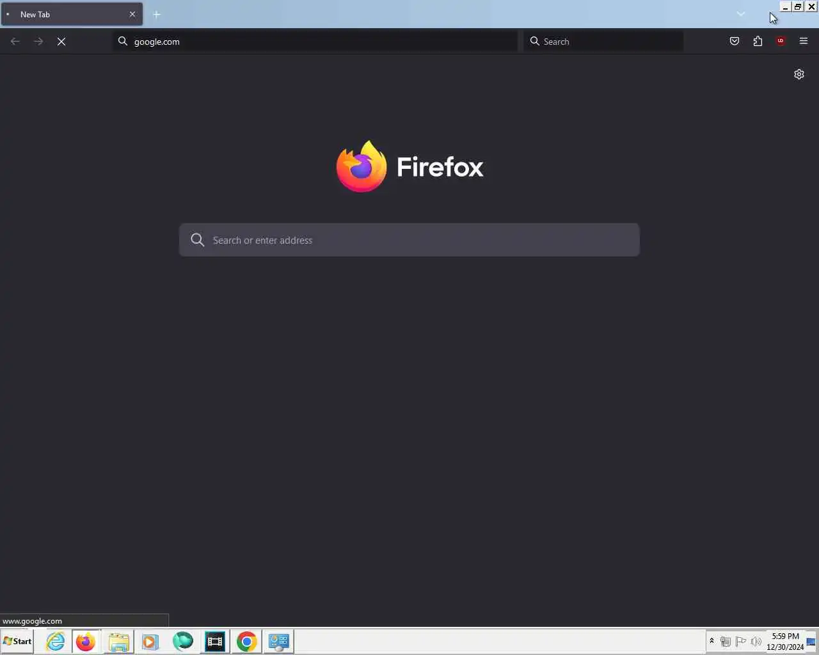Select the New Tab tab
This screenshot has height=655, width=819.
(72, 14)
